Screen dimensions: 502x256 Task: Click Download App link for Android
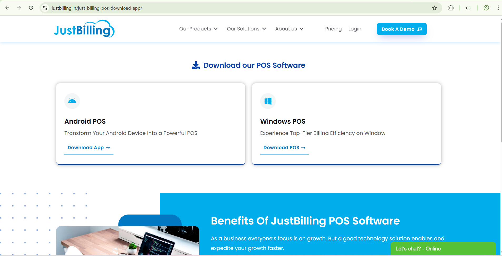click(x=89, y=148)
